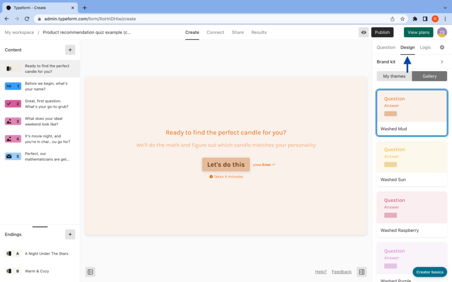Switch to the Logic tab
This screenshot has height=282, width=452.
[x=425, y=47]
